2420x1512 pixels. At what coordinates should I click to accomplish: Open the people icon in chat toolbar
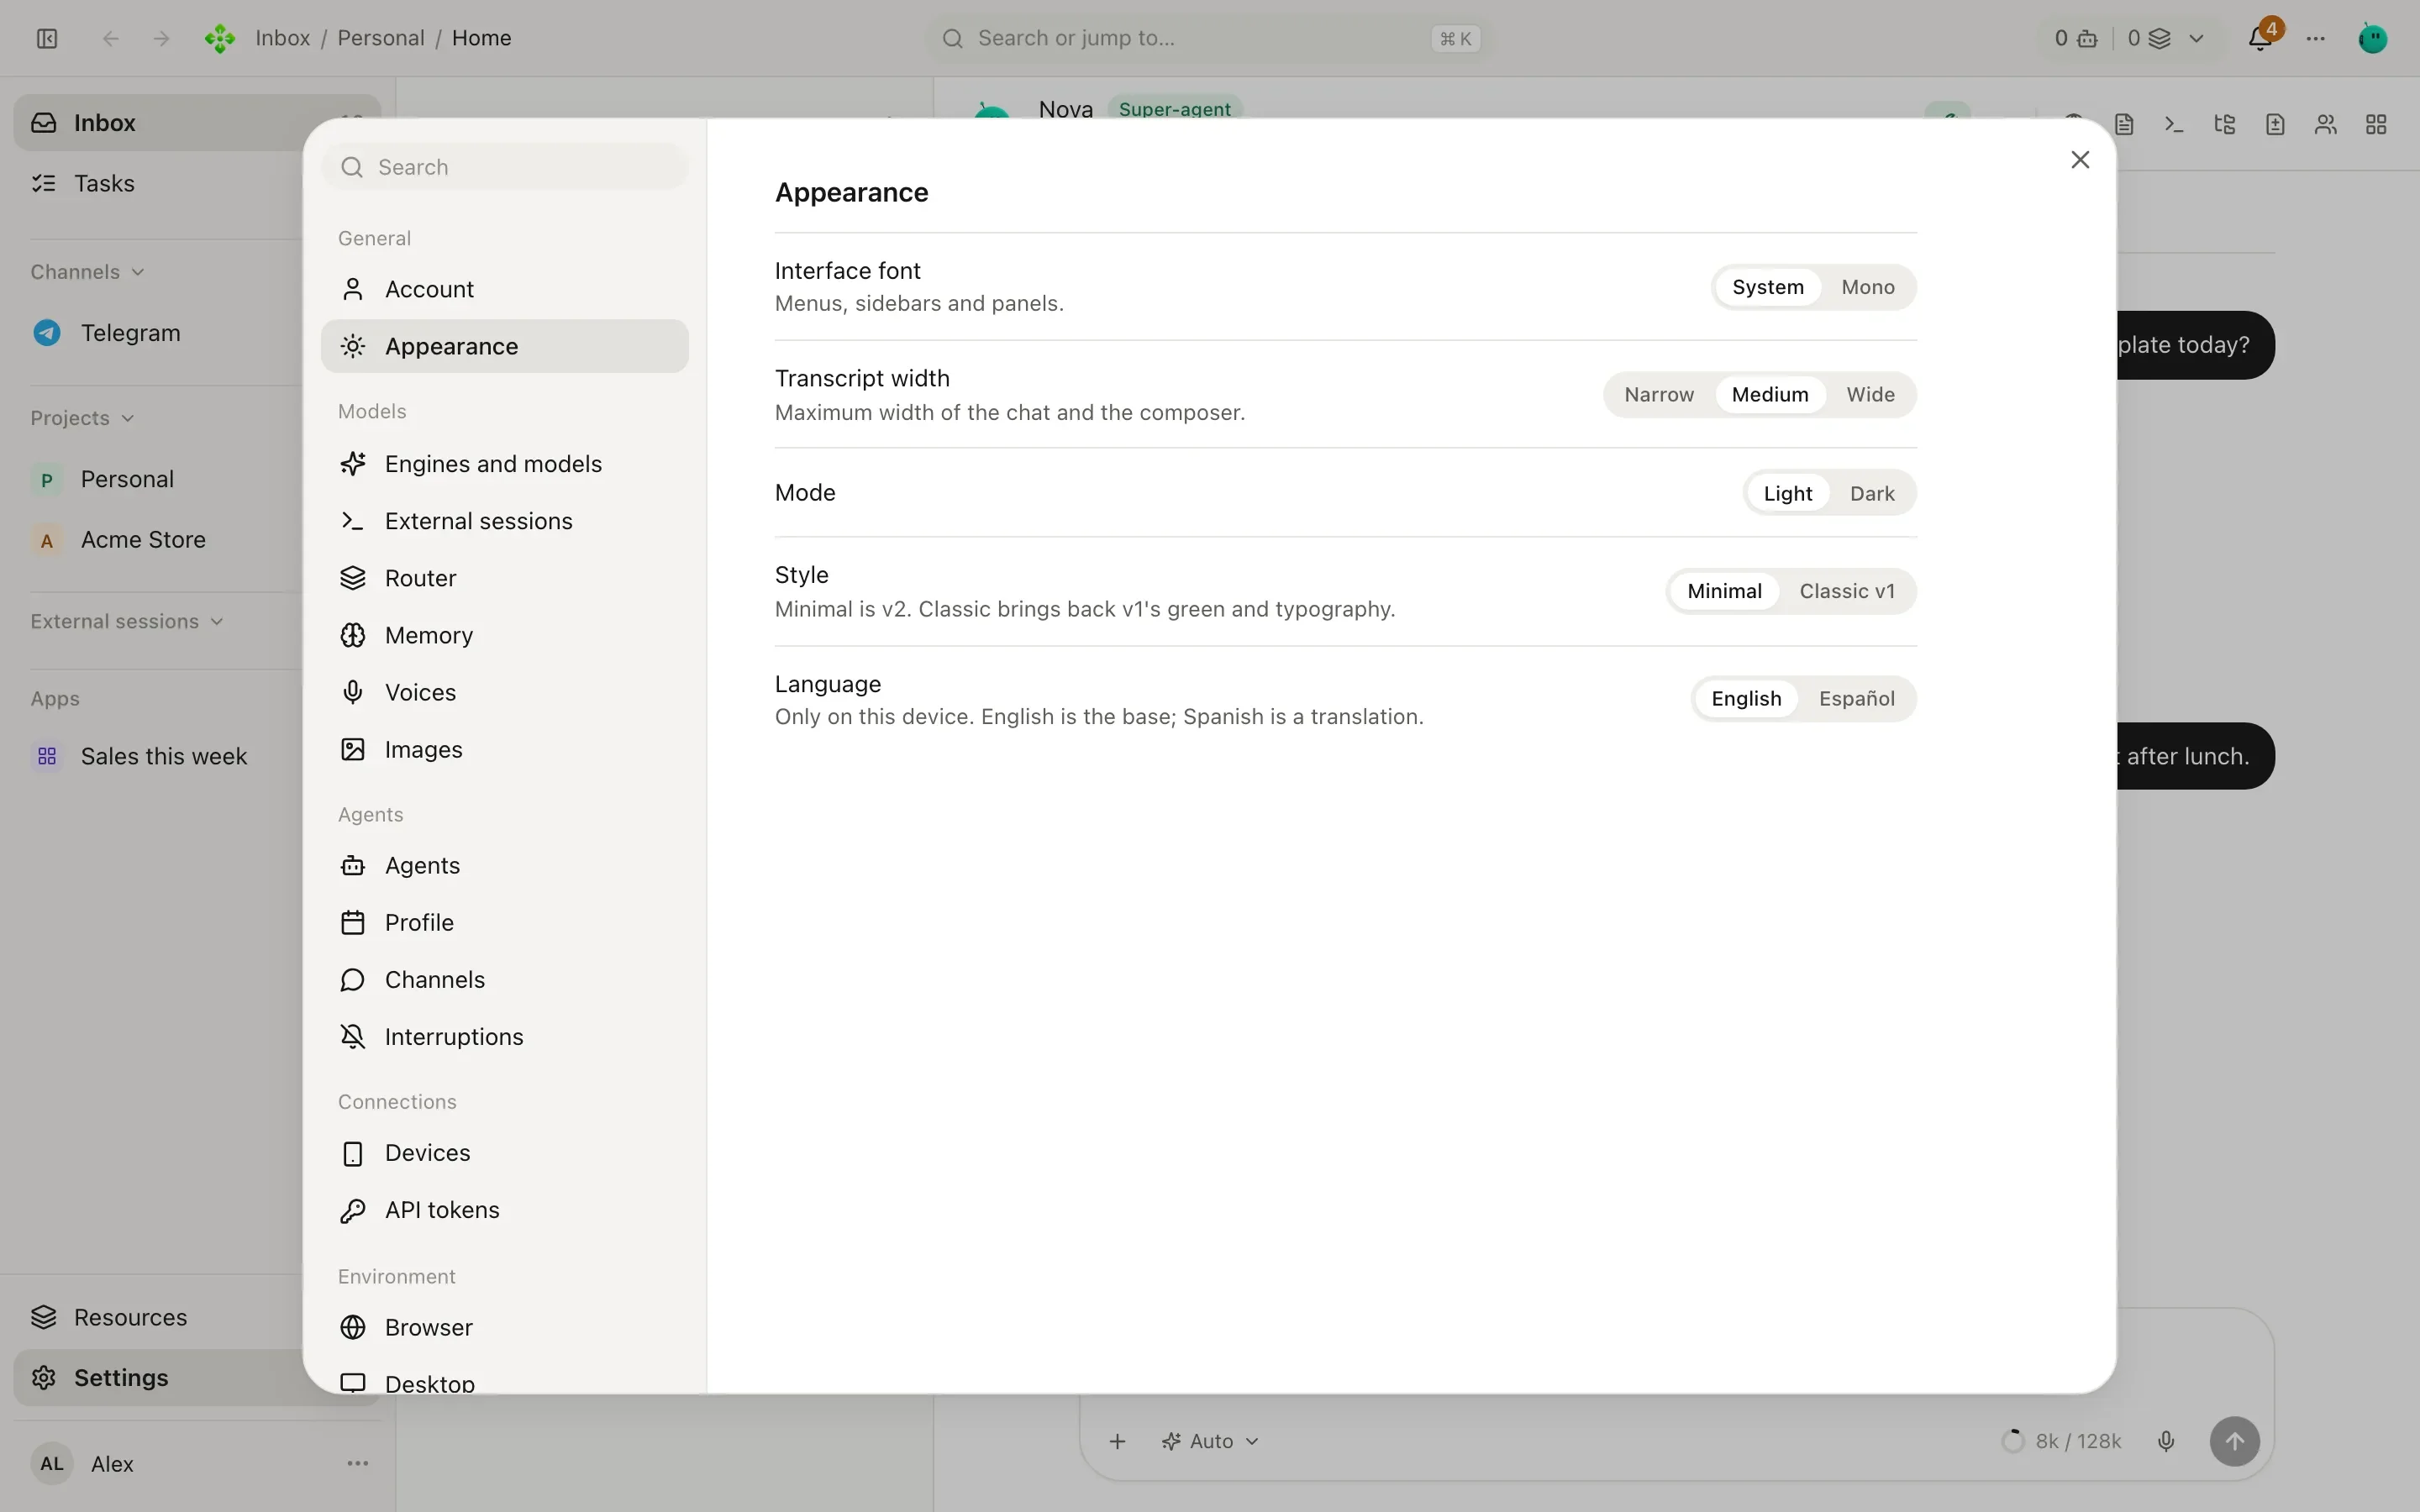point(2326,124)
